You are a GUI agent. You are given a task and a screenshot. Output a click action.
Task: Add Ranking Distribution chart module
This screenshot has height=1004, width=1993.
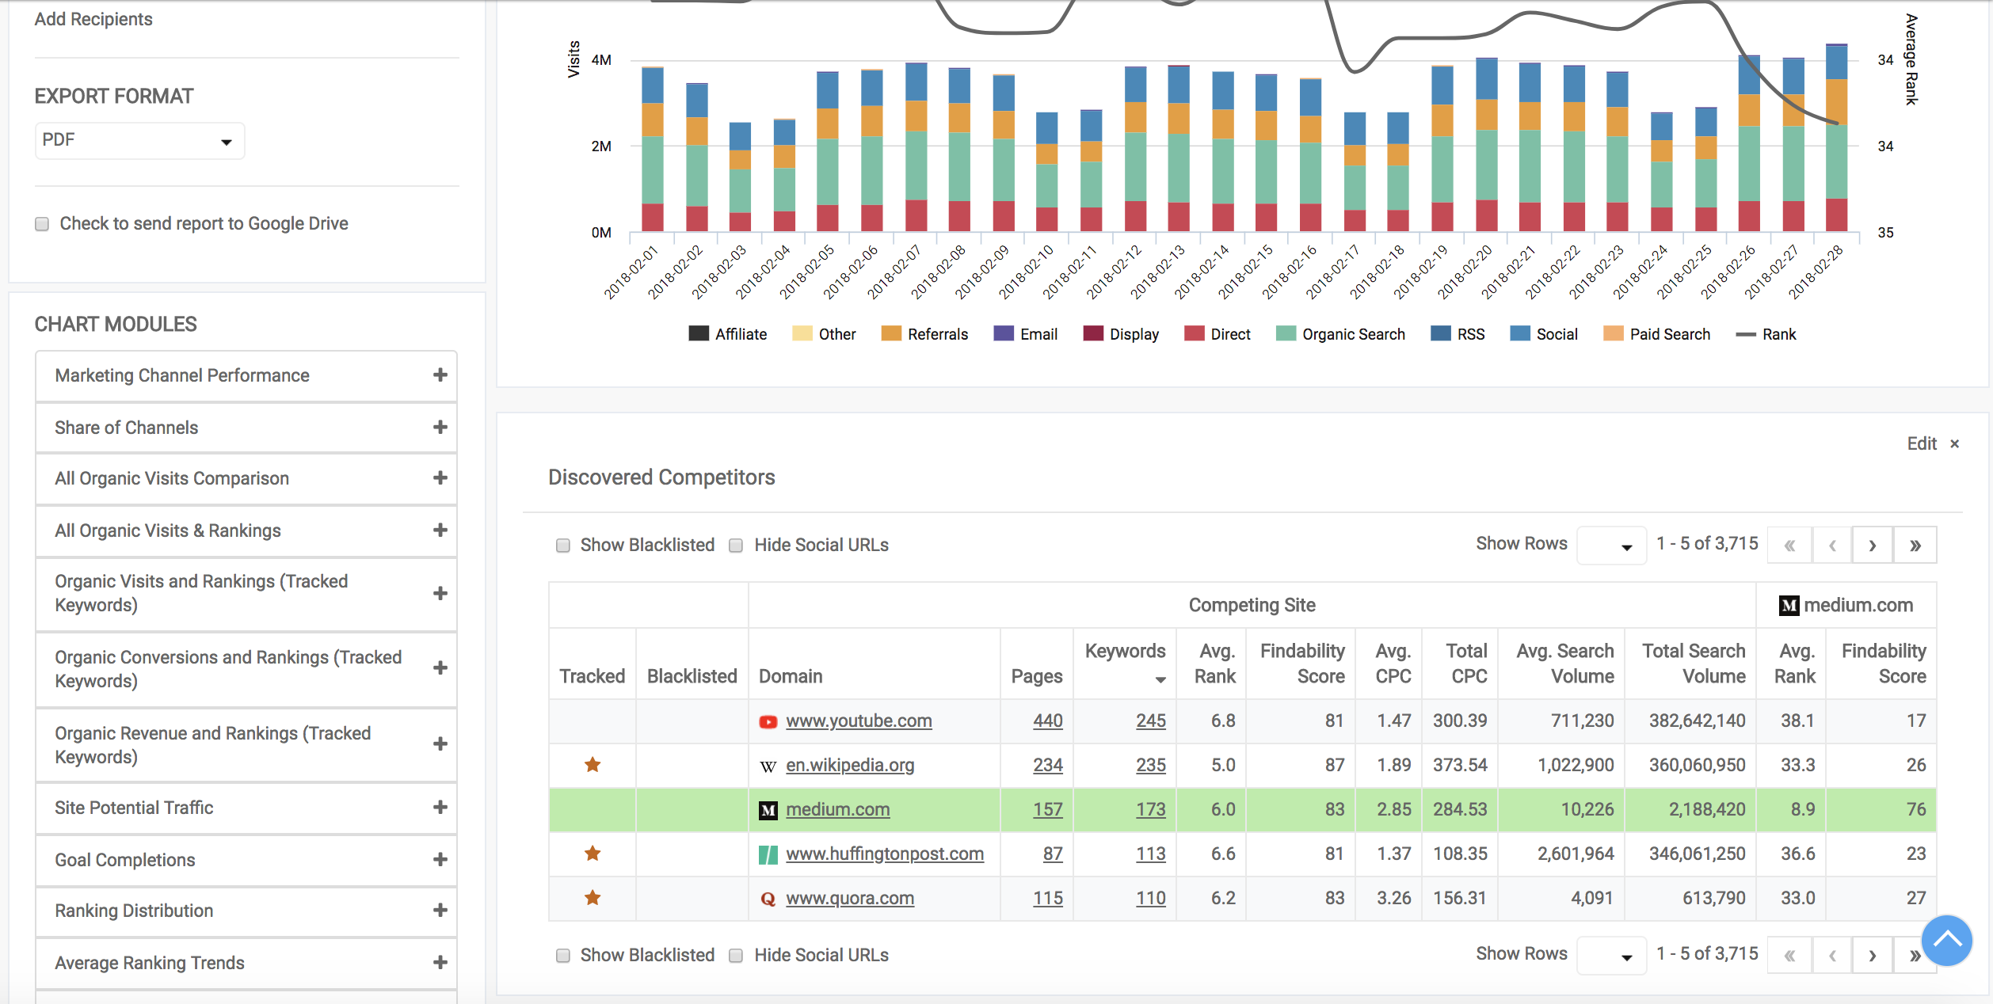440,911
